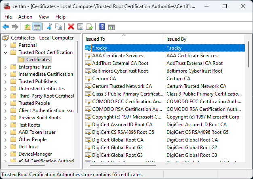
Task: Open the File menu
Action: pos(8,17)
